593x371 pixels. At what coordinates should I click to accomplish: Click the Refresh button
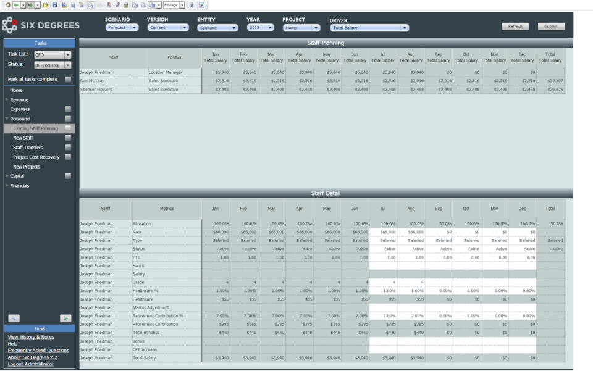pos(515,27)
